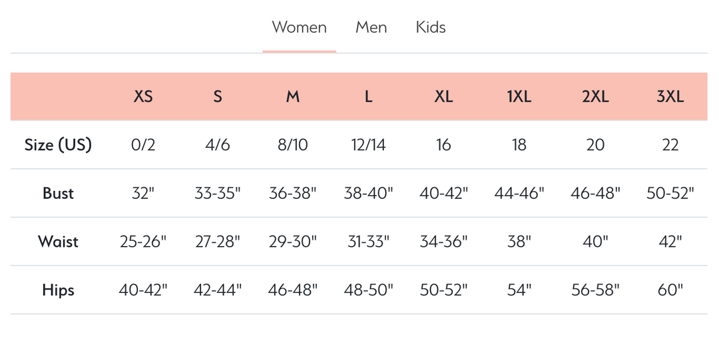
Task: Click the 25-26" waist measurement
Action: coord(143,242)
